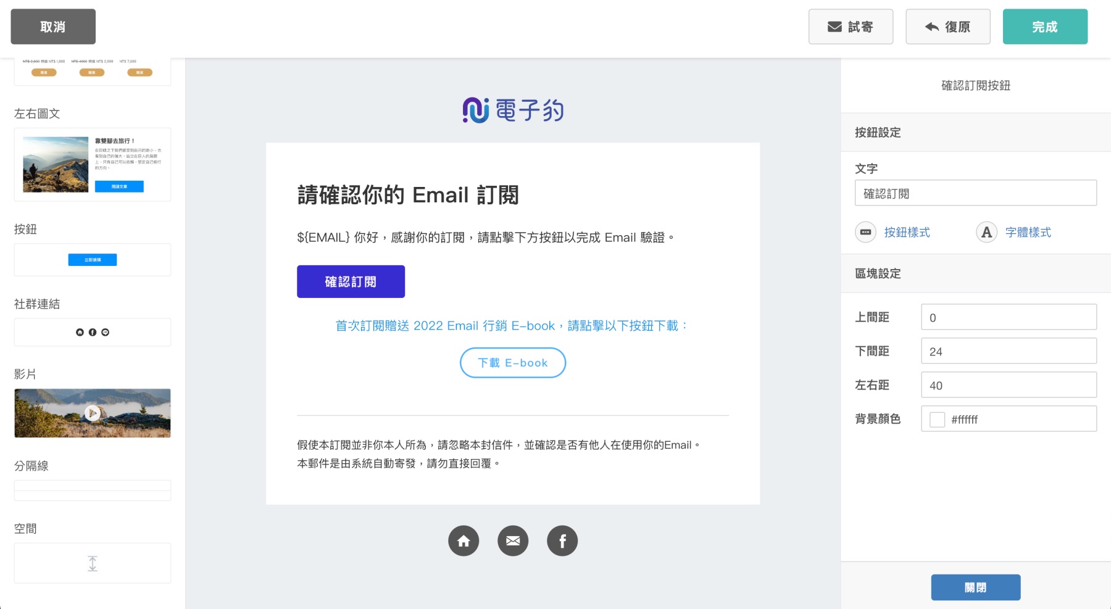Click the mail icon in email footer
1111x609 pixels.
point(513,541)
